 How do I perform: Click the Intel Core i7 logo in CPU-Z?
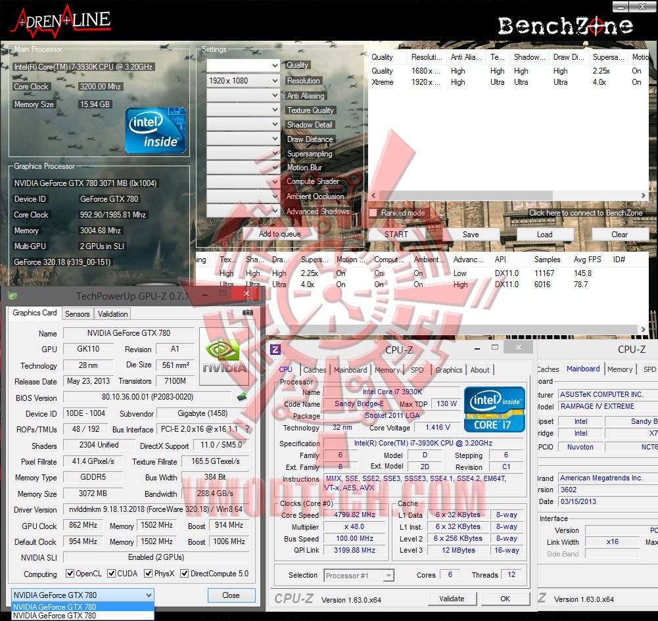(494, 409)
